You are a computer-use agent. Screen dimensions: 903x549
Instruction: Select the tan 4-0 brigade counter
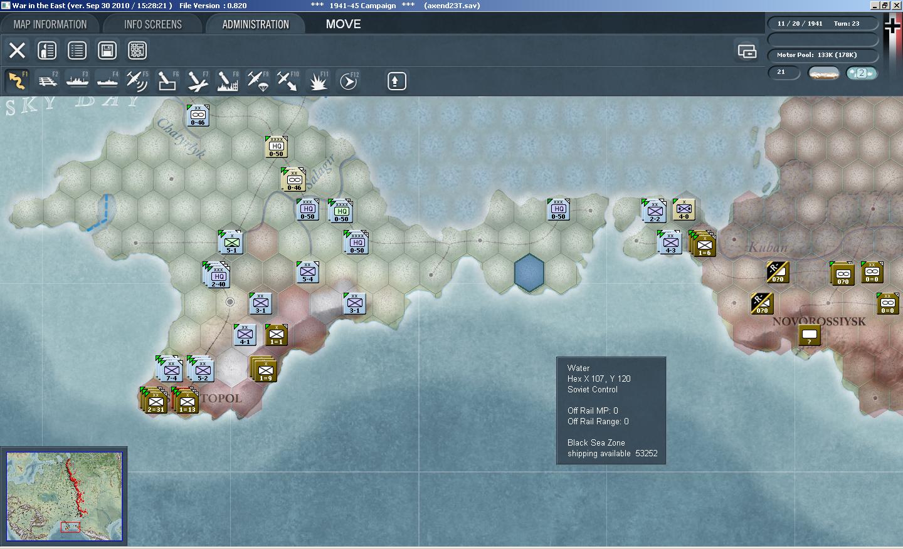pos(684,209)
